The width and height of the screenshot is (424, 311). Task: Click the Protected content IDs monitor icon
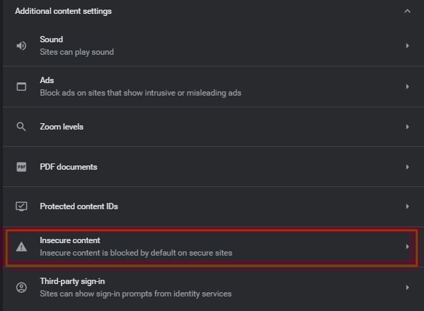(x=21, y=206)
